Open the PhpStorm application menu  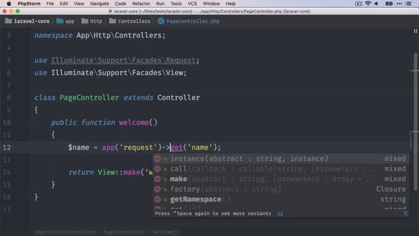tap(29, 3)
